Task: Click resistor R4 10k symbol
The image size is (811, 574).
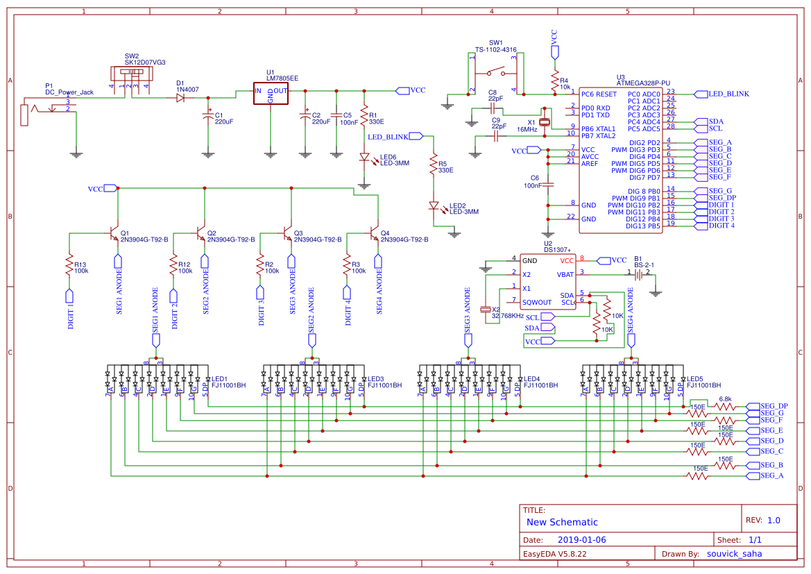Action: pos(554,81)
